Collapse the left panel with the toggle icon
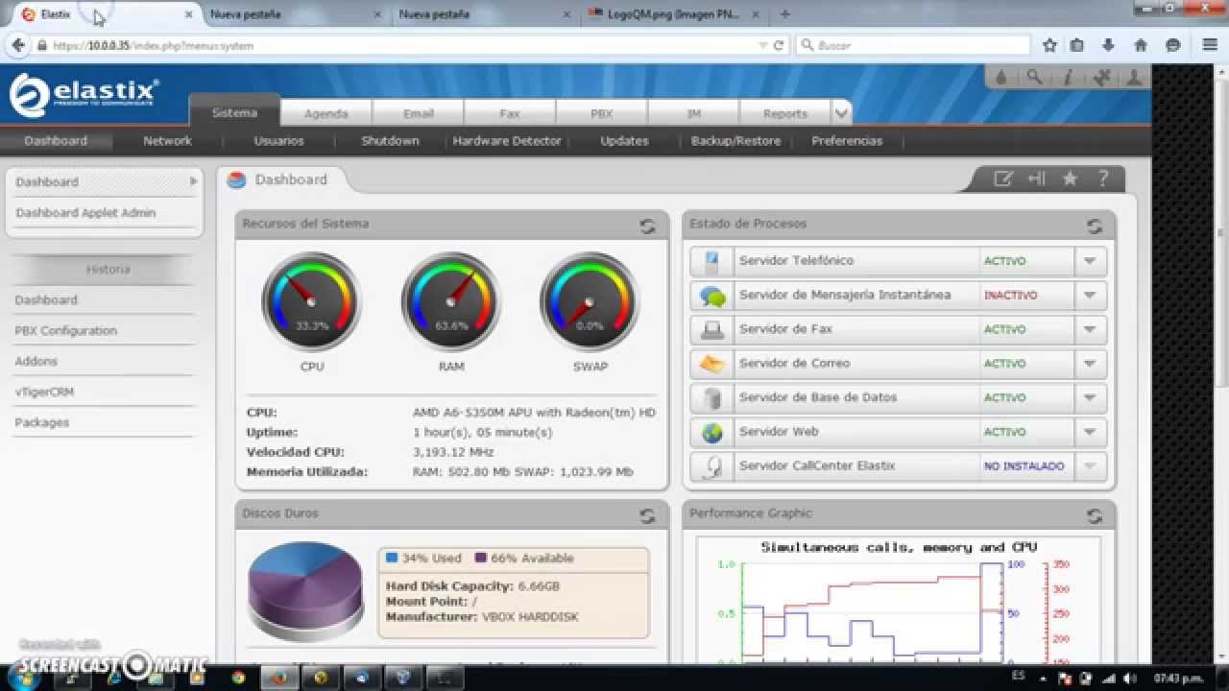This screenshot has height=691, width=1229. point(1036,179)
